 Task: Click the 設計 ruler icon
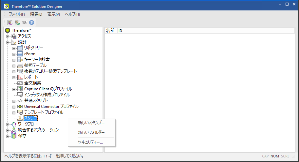tap(14, 42)
